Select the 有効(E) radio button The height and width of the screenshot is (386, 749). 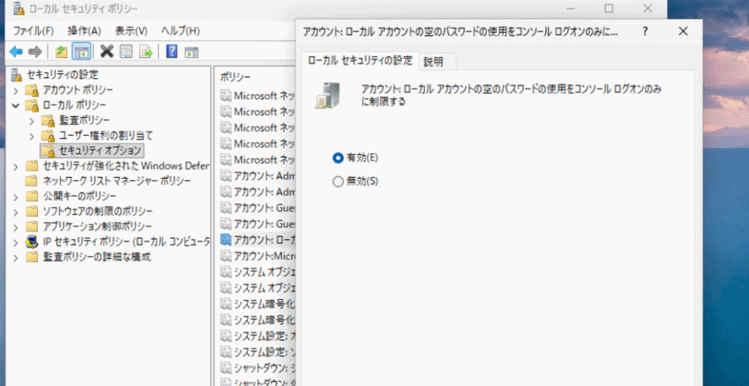(x=338, y=157)
